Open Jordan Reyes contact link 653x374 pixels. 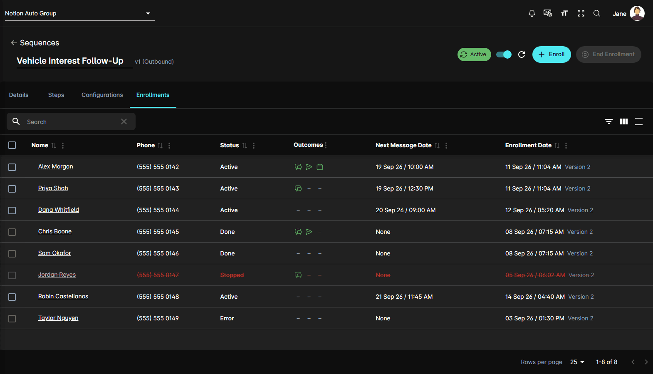click(x=57, y=275)
